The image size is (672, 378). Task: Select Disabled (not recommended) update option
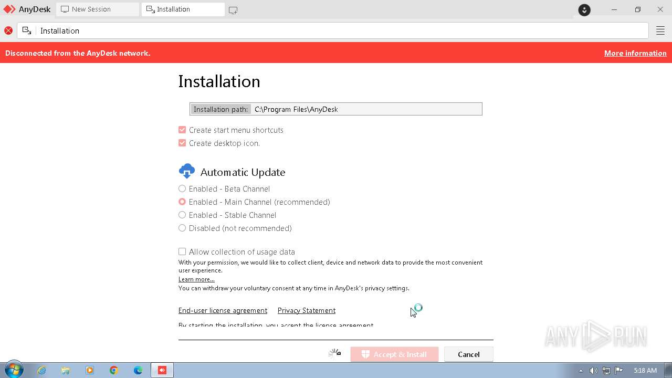tap(182, 228)
